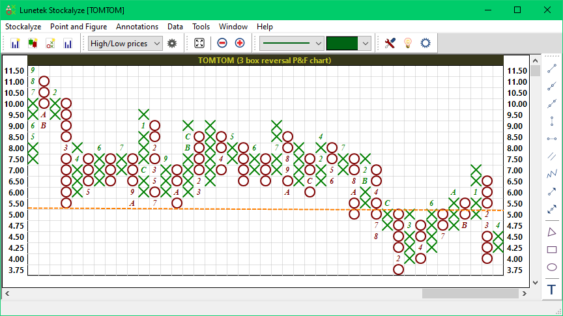
Task: Click the new candlestick chart icon
Action: tap(33, 44)
